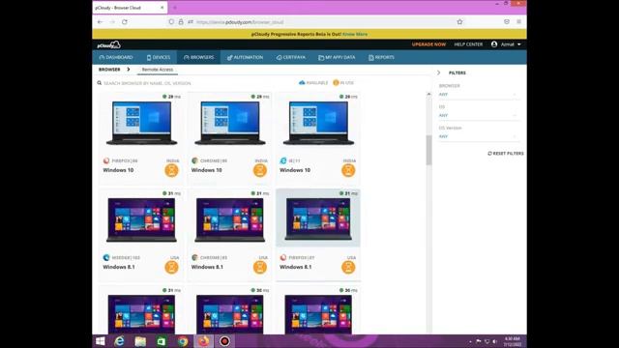
Task: Click Know More in the yellow banner
Action: point(355,35)
